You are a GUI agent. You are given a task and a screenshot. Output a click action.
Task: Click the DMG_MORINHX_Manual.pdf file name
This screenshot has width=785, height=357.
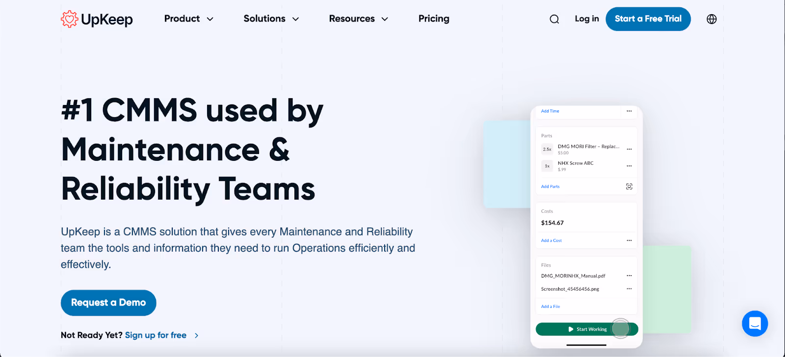[573, 276]
